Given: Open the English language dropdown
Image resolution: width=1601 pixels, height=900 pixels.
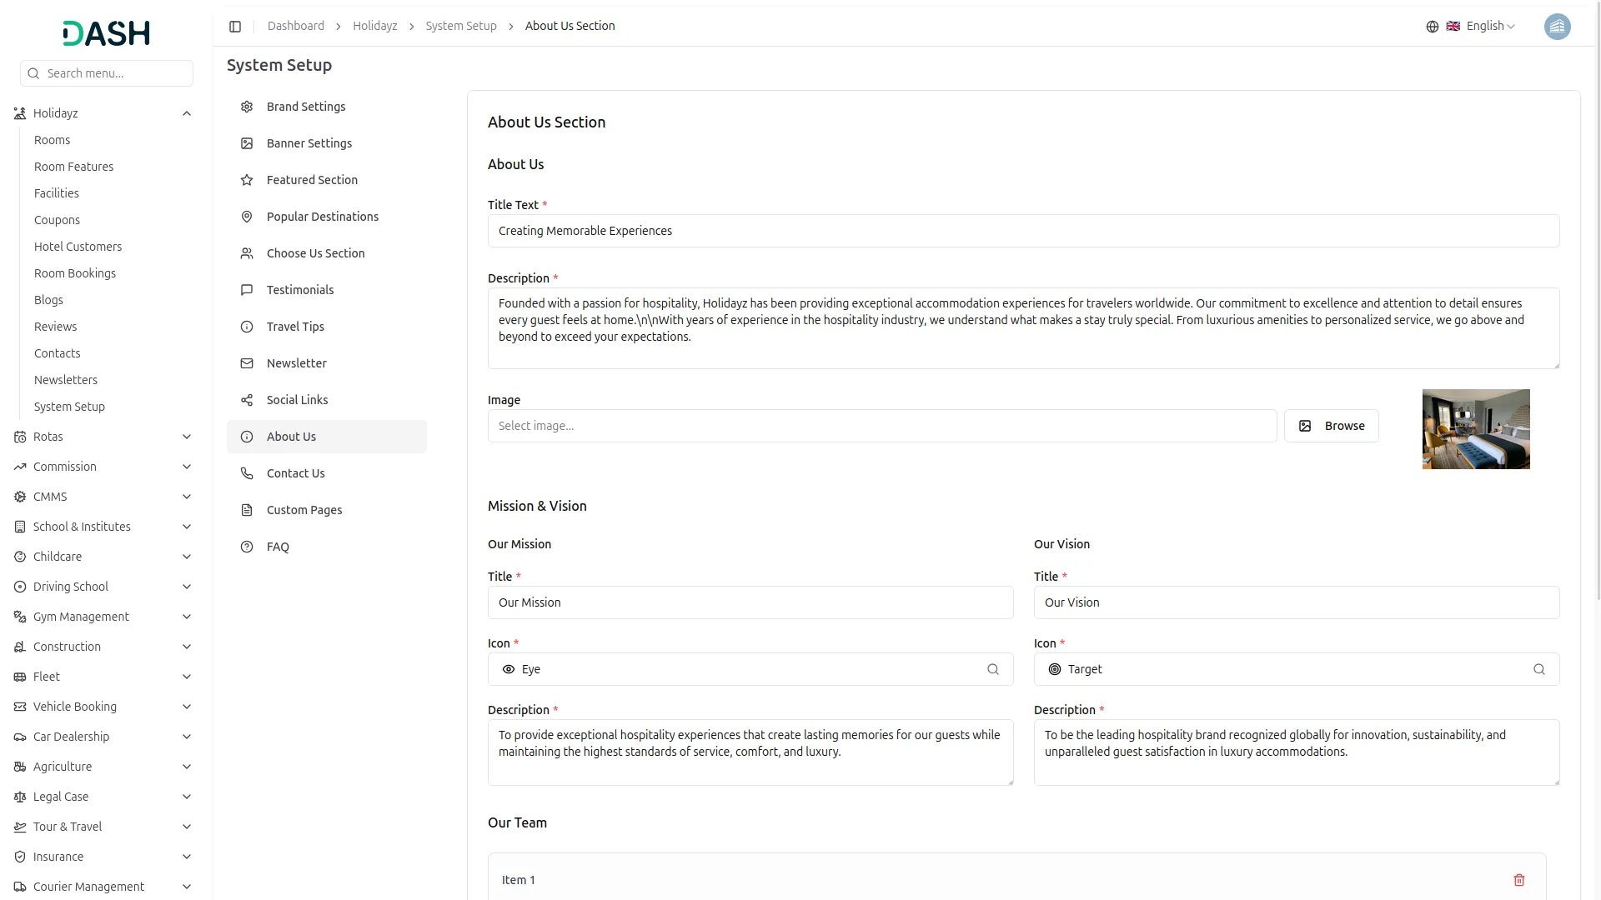Looking at the screenshot, I should click(x=1490, y=27).
